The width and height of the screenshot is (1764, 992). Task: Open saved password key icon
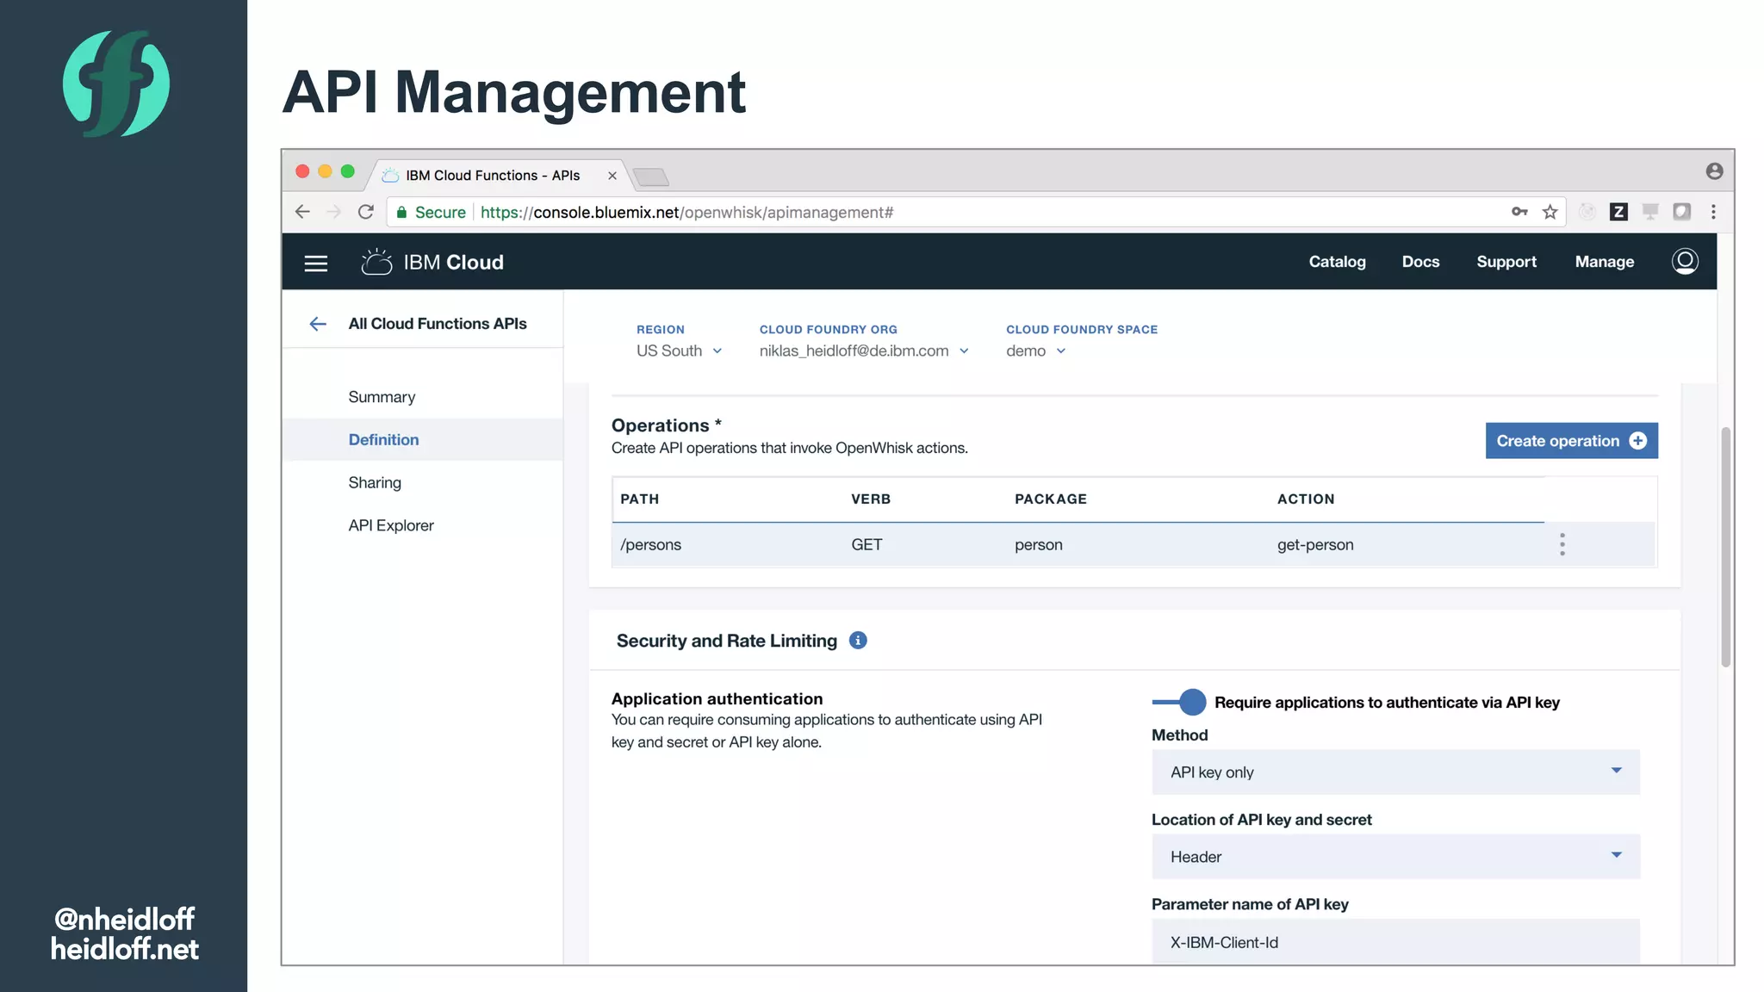[x=1520, y=212]
